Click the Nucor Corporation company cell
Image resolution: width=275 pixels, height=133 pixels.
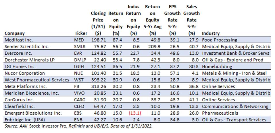pyautogui.click(x=25, y=73)
